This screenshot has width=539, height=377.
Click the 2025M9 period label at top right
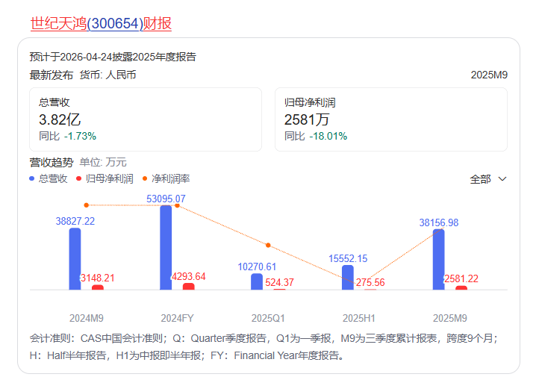(489, 75)
